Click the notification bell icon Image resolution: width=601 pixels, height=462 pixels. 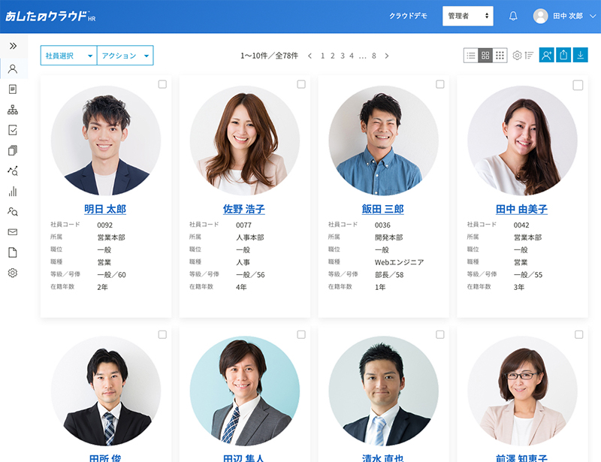pyautogui.click(x=514, y=16)
